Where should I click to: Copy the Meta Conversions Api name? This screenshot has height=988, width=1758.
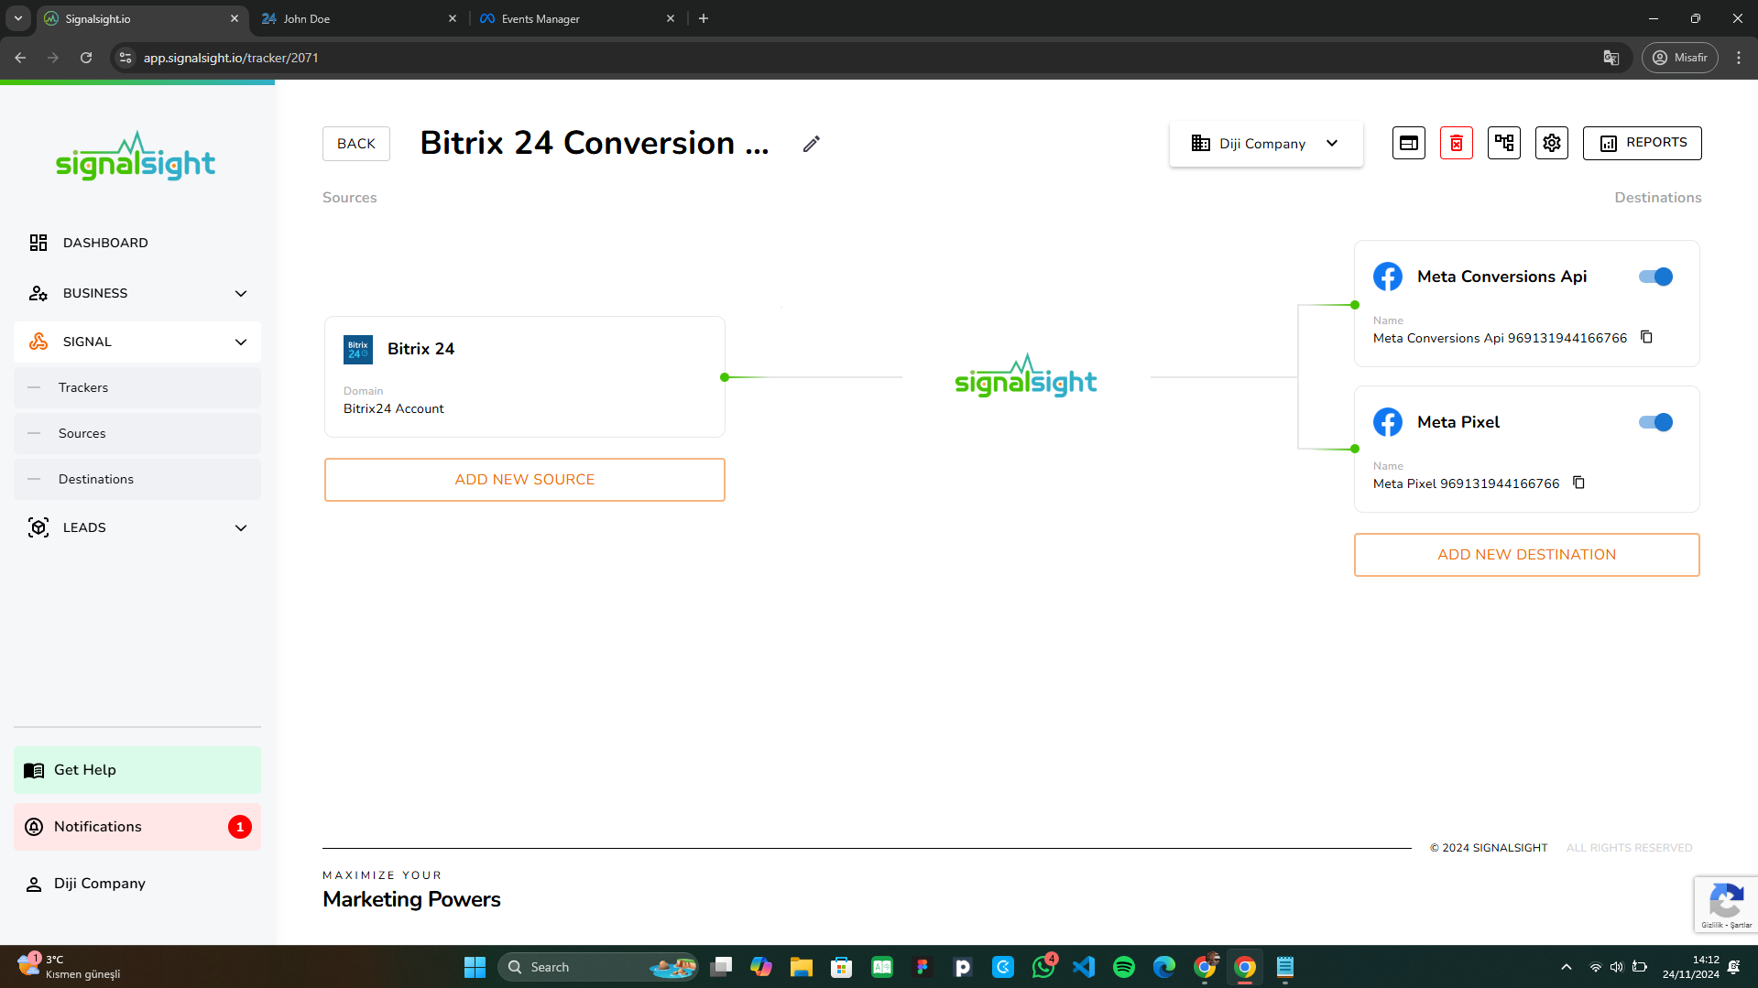[1646, 337]
